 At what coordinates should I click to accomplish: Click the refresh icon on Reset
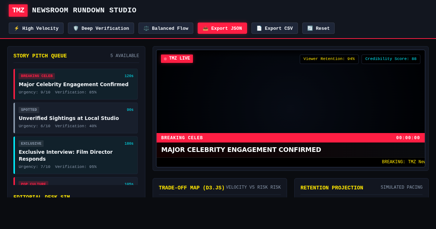pyautogui.click(x=310, y=28)
